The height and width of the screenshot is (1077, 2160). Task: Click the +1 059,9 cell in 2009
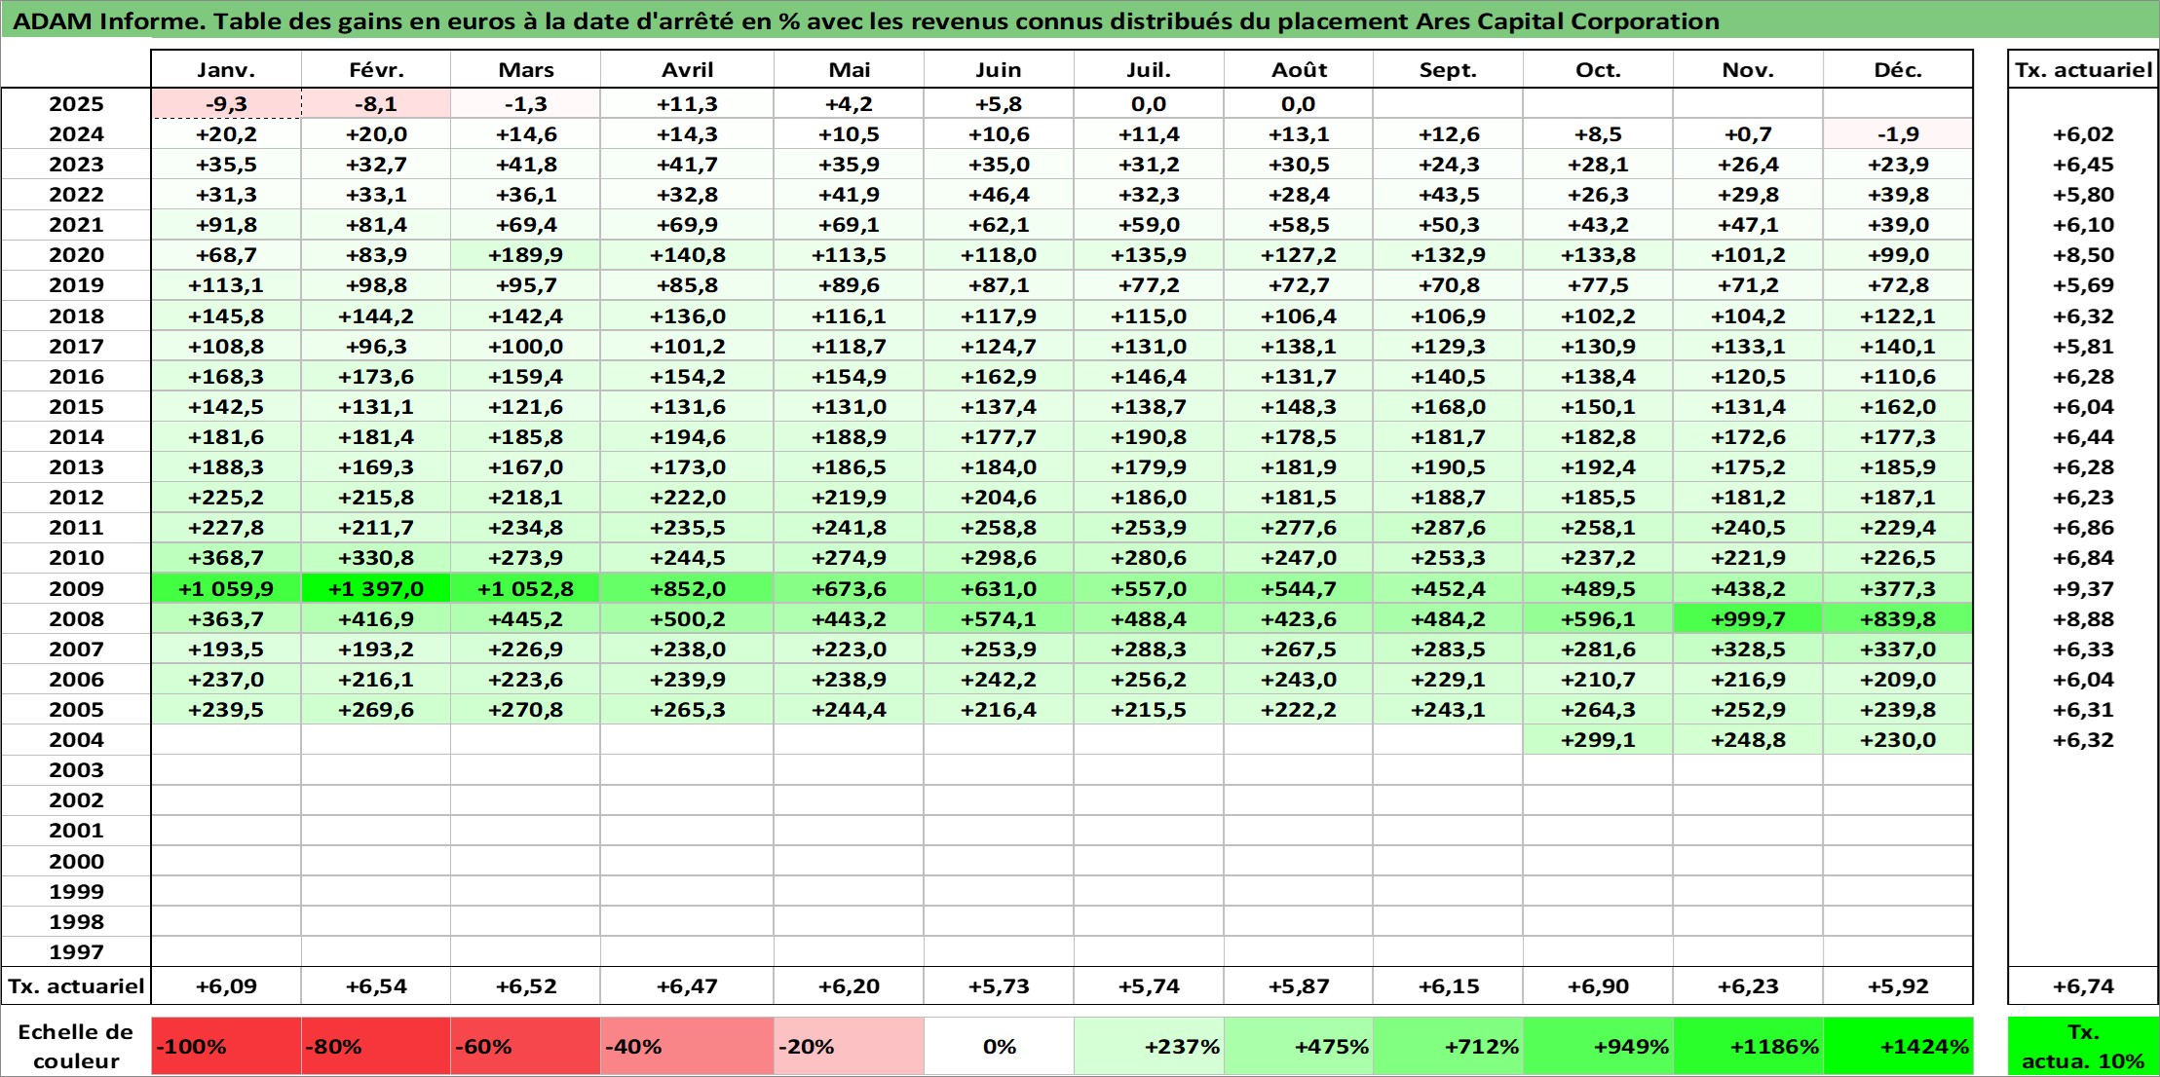coord(226,589)
